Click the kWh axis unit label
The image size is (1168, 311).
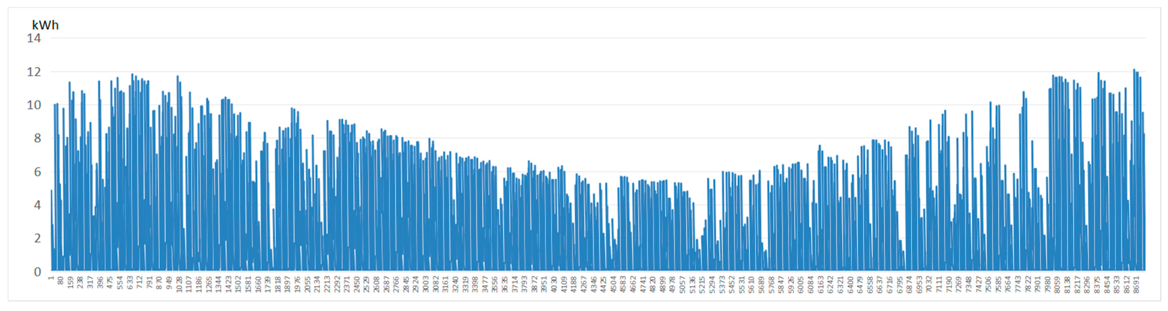[x=45, y=25]
